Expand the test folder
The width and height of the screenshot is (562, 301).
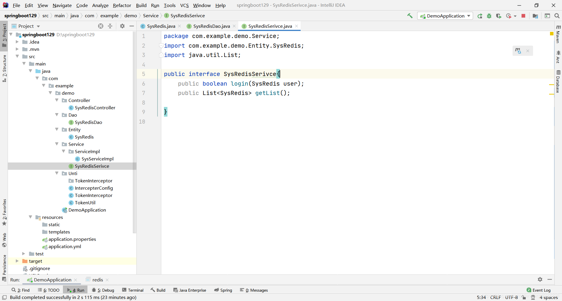(24, 254)
